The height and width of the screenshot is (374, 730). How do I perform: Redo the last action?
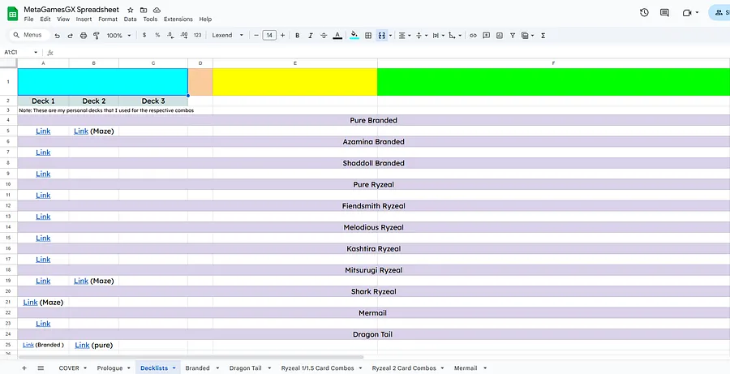71,36
